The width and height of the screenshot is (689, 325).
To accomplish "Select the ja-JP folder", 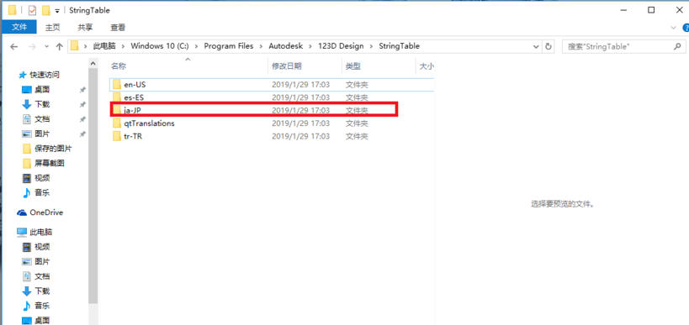I will coord(271,110).
